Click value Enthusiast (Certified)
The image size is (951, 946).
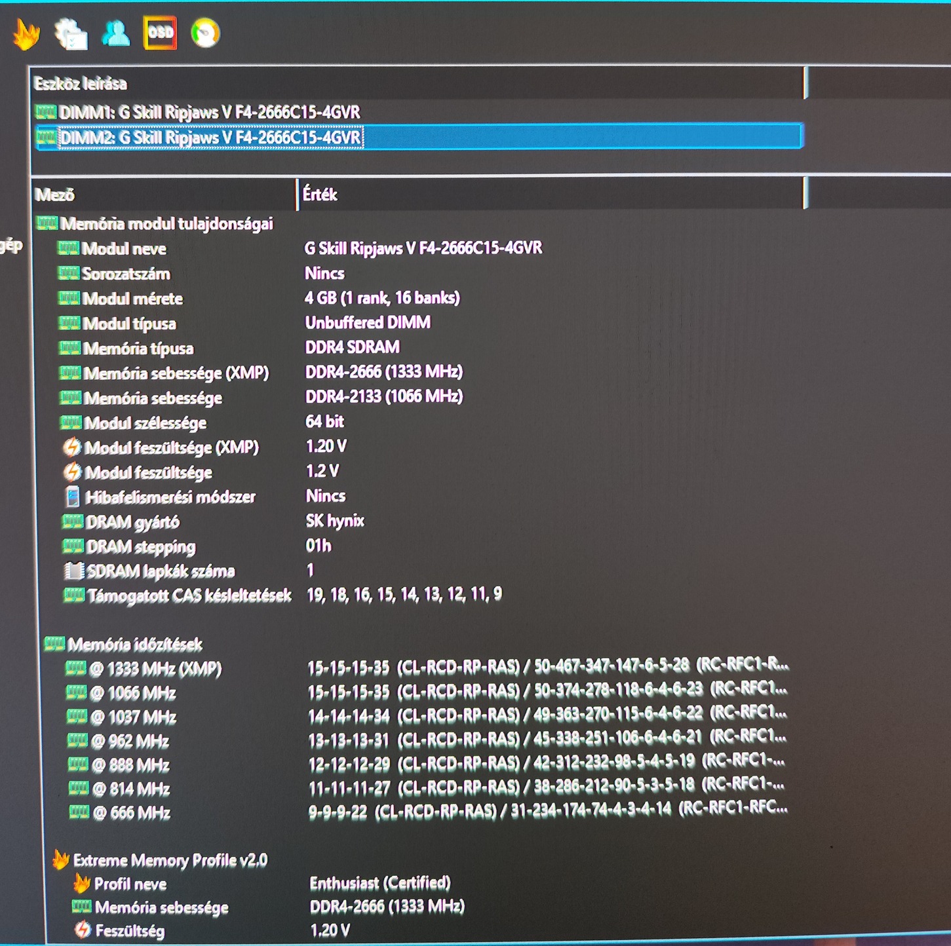[380, 883]
